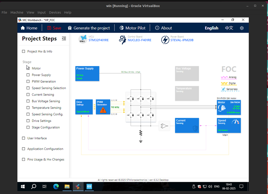The height and width of the screenshot is (194, 268).
Task: Go to the Home page icon
Action: click(x=23, y=28)
